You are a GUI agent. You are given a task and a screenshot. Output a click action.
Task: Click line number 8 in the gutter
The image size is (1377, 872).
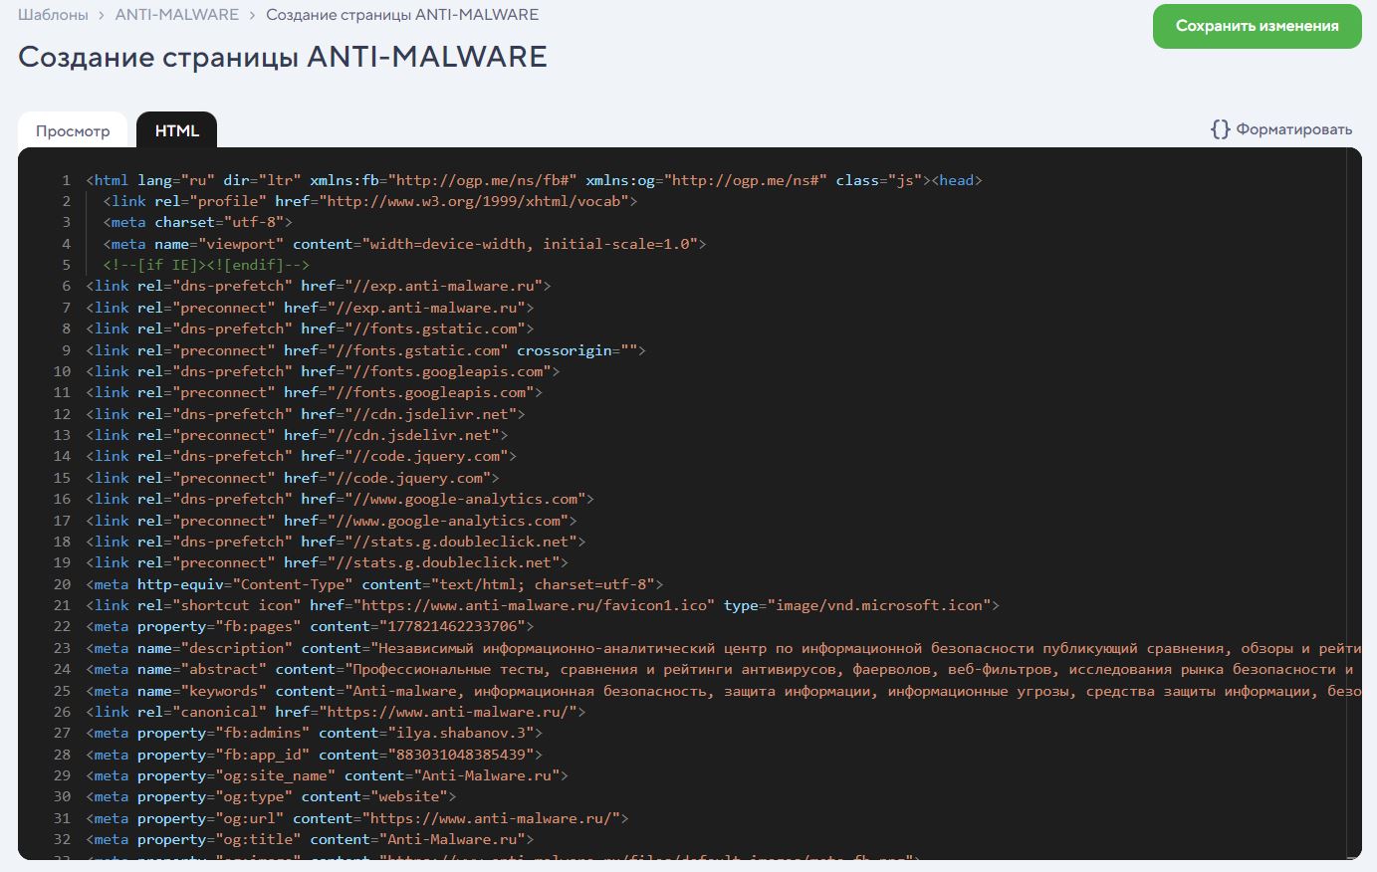pos(67,328)
